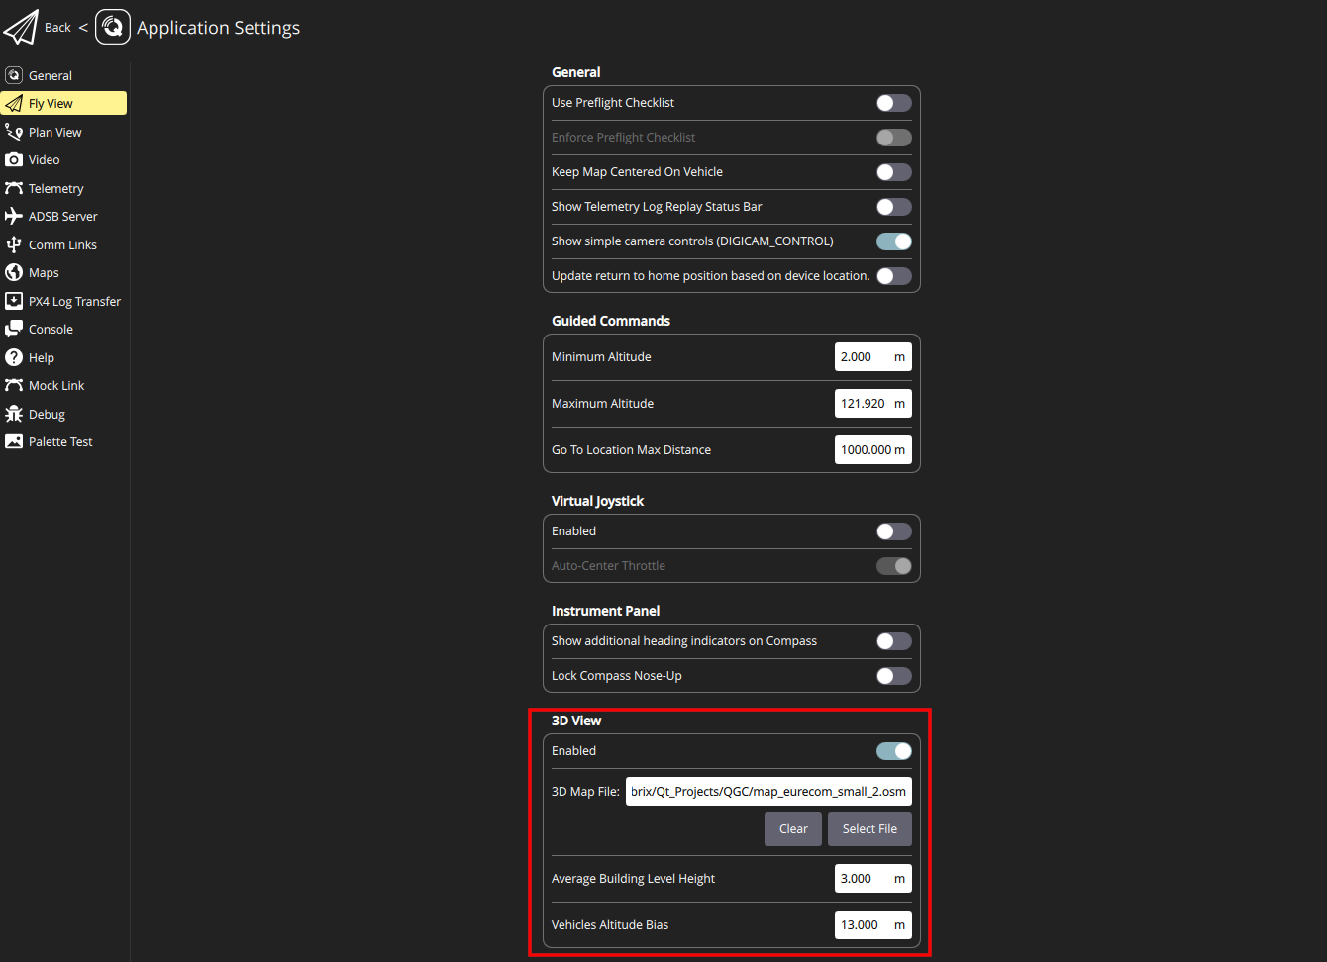Screen dimensions: 1327x962
Task: Open the Help question mark icon
Action: pyautogui.click(x=14, y=357)
